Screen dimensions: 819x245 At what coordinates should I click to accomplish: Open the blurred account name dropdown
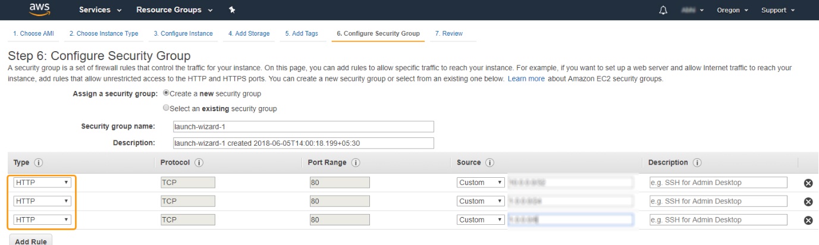pyautogui.click(x=692, y=11)
